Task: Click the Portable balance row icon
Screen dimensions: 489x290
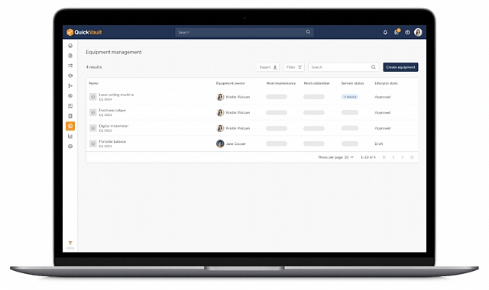Action: pyautogui.click(x=93, y=143)
